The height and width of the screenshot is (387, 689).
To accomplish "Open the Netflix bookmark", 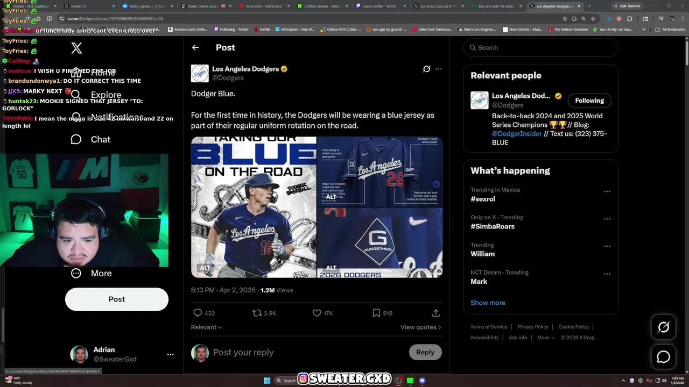I will coord(262,30).
